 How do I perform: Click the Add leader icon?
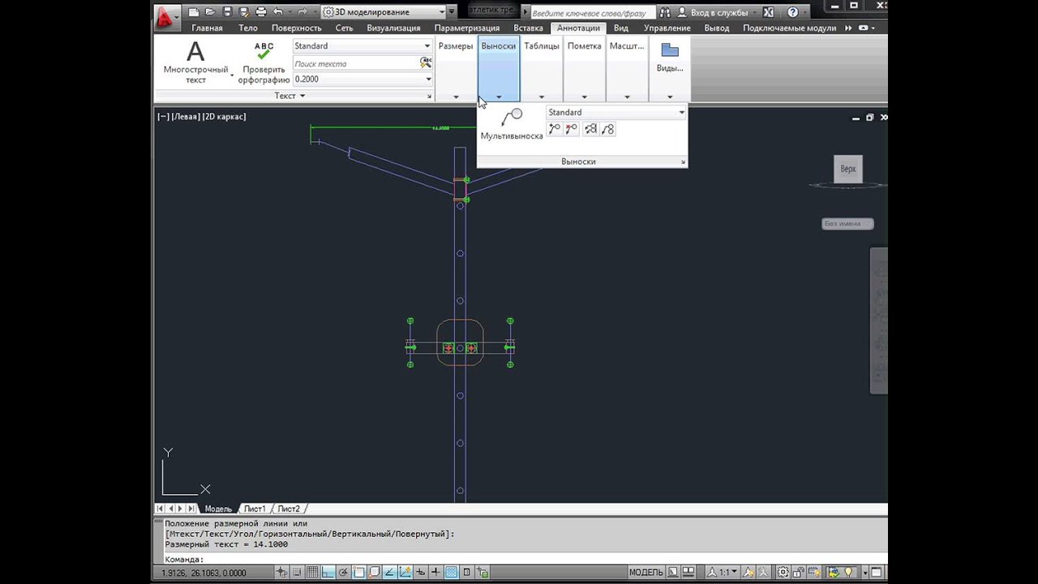click(555, 128)
